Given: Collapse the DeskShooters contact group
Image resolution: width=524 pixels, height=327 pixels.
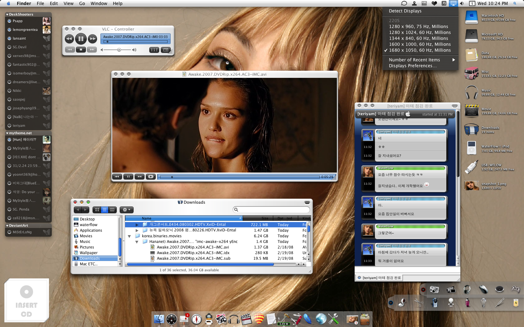Looking at the screenshot, I should [7, 14].
